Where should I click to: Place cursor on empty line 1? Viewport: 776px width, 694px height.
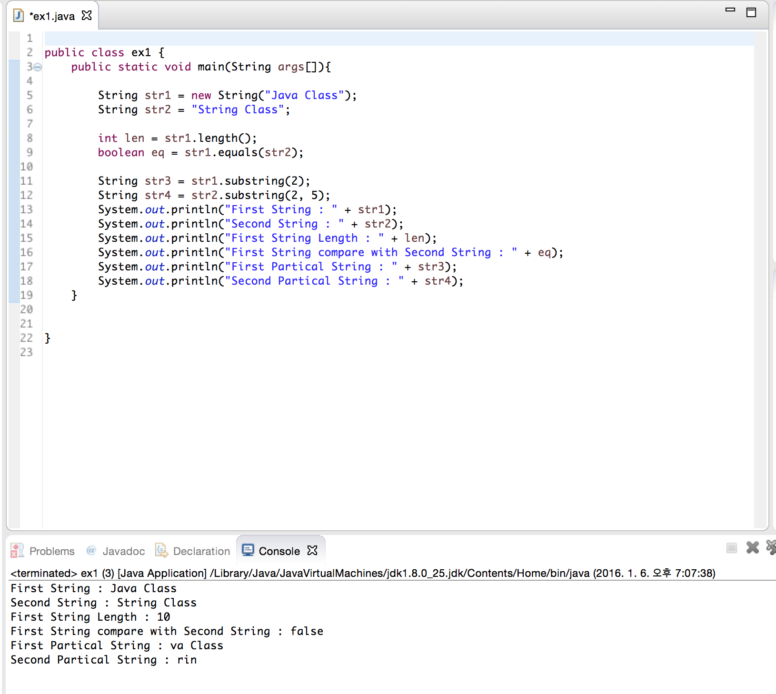tap(399, 39)
